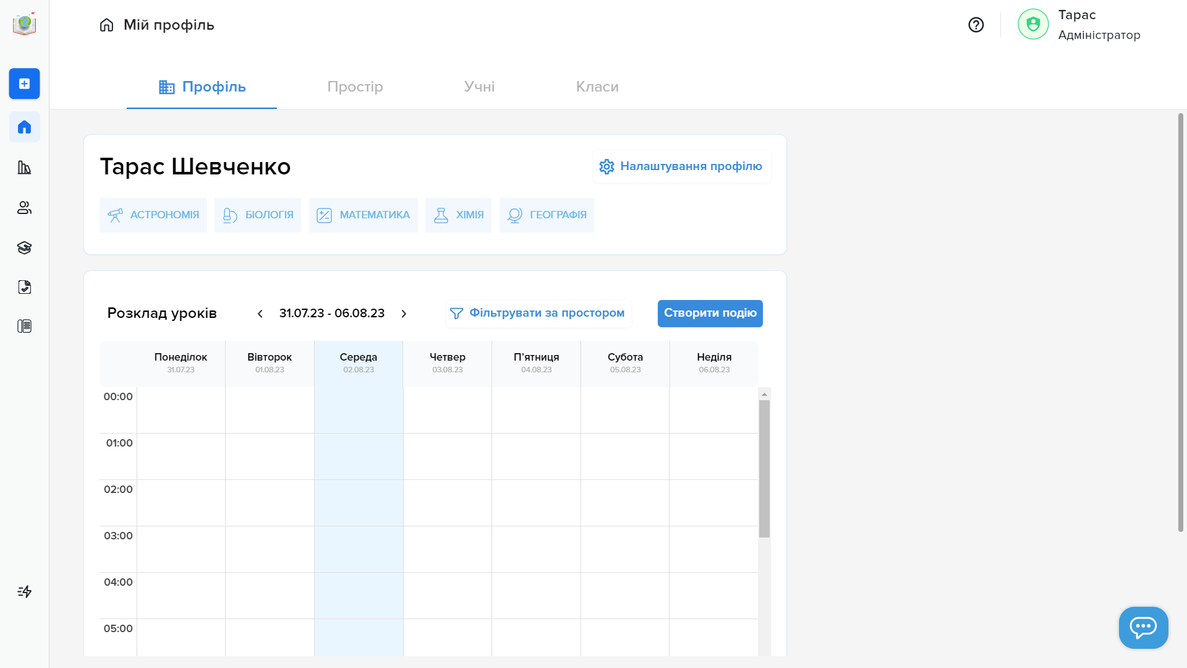
Task: Click the schedule grid scrollbar thumb
Action: (x=764, y=468)
